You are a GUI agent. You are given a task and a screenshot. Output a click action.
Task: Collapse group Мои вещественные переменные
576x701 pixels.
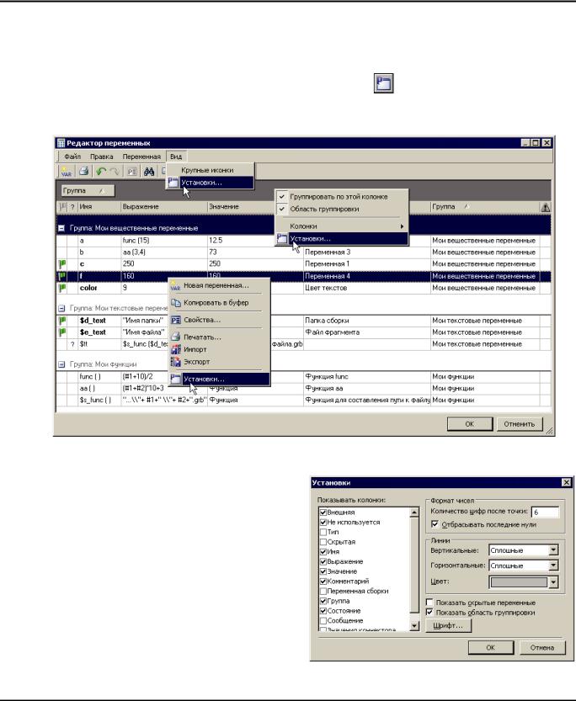pos(61,228)
